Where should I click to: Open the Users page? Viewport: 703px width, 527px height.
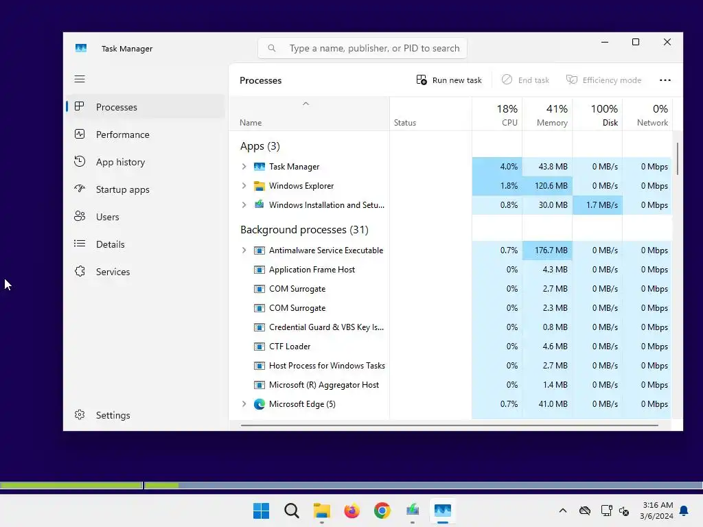146,216
